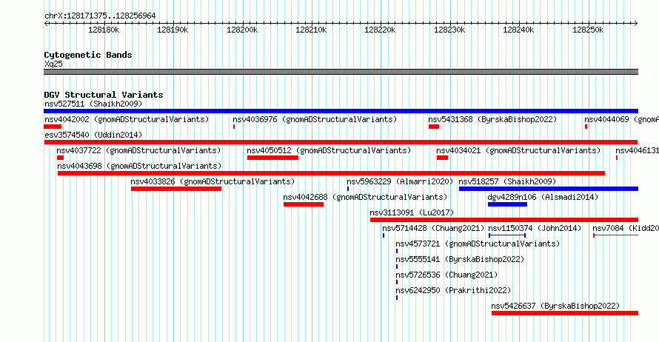
Task: Select the red nsv4050512 variant bar
Action: pyautogui.click(x=272, y=158)
